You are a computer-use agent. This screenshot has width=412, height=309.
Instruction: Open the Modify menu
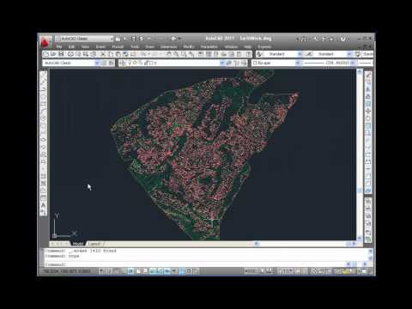(189, 46)
